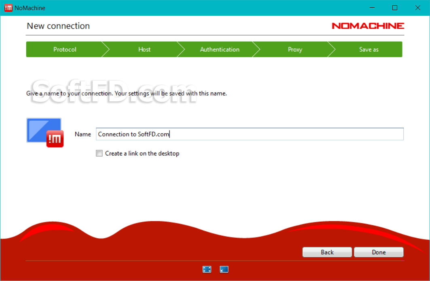The width and height of the screenshot is (430, 281).
Task: Click the 'Give a name to your connection' instruction text
Action: pyautogui.click(x=127, y=93)
